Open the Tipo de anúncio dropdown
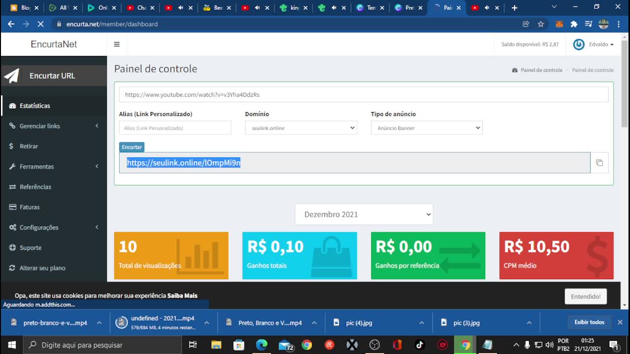This screenshot has height=354, width=630. pos(427,128)
